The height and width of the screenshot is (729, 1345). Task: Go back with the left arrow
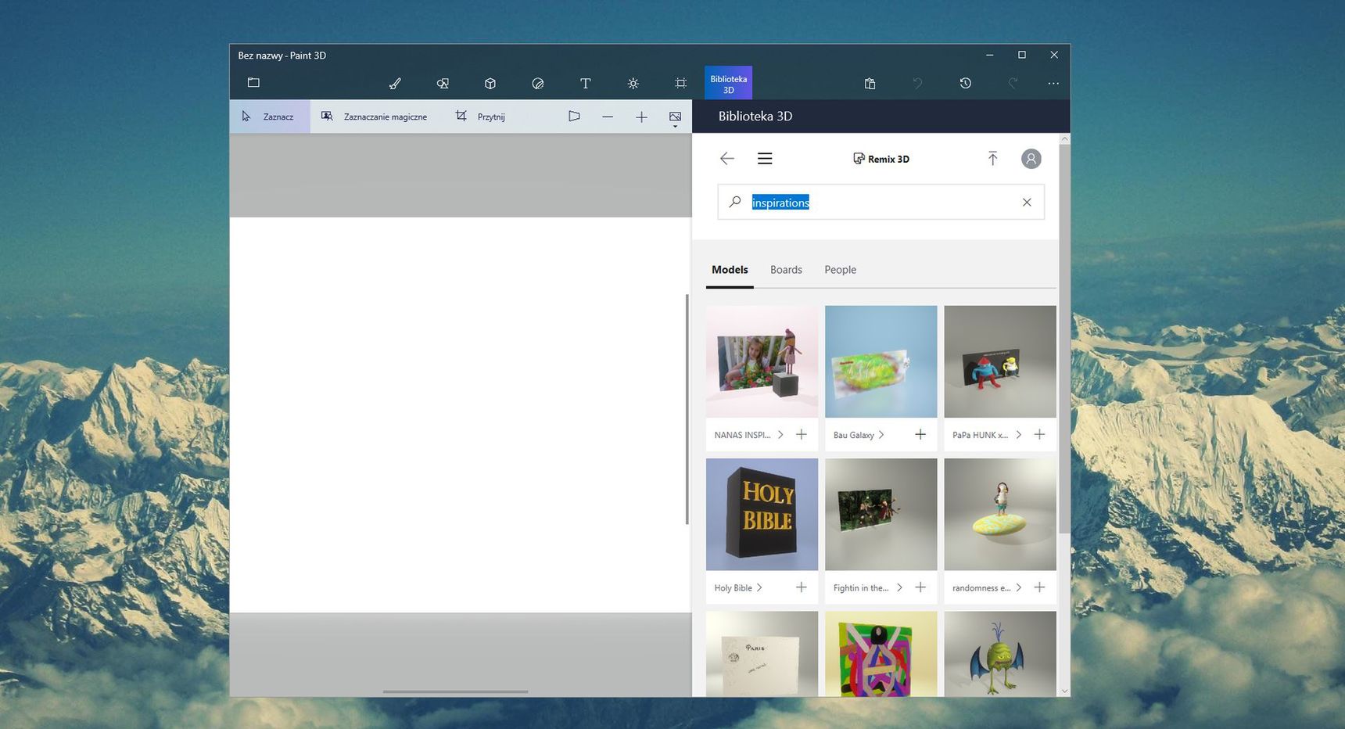(x=726, y=159)
